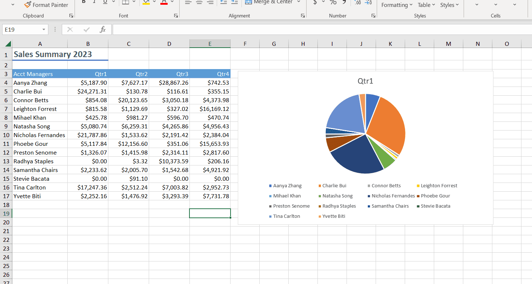
Task: Apply italic formatting
Action: pos(94,1)
